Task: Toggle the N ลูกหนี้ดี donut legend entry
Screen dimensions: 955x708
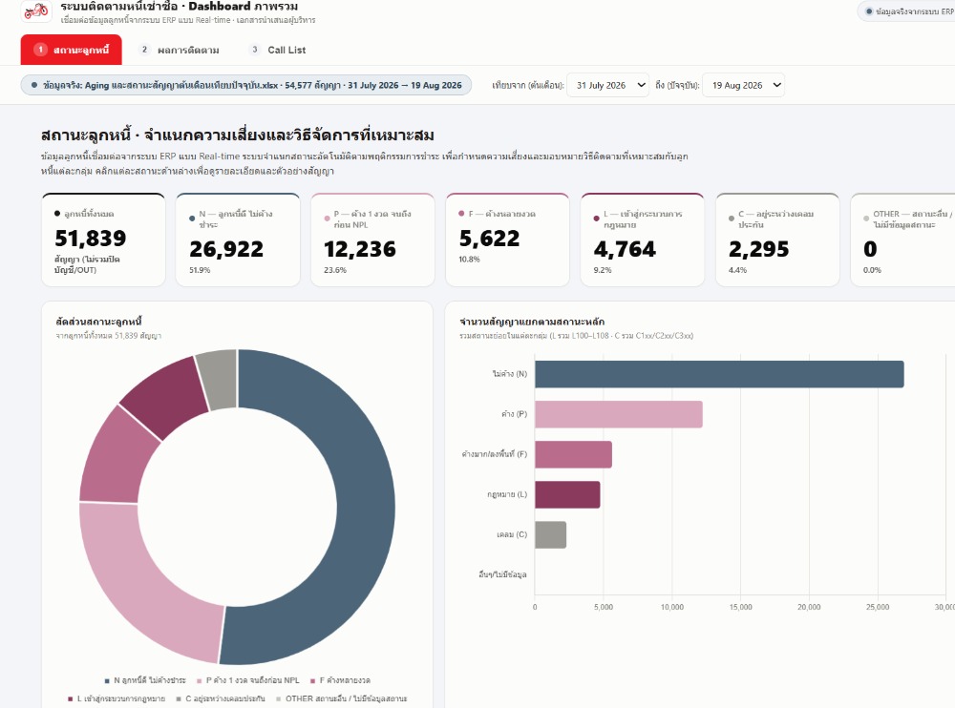Action: pyautogui.click(x=145, y=680)
